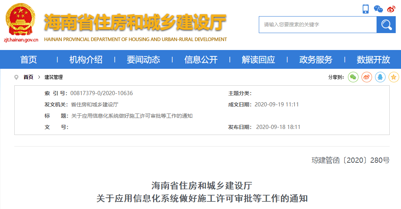Image resolution: width=401 pixels, height=209 pixels.
Task: Select the 解读回应 navigation item
Action: click(258, 59)
